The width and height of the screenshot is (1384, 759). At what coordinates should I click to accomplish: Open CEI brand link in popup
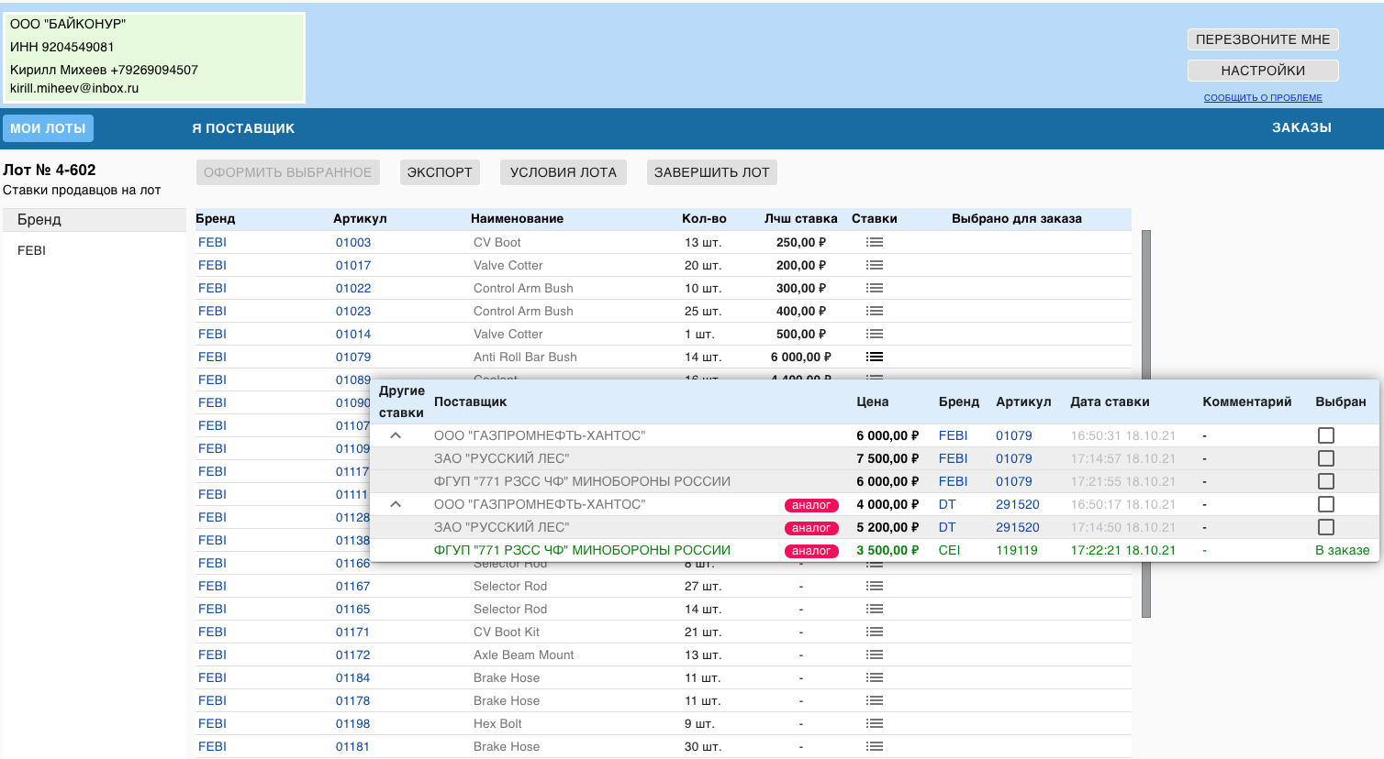point(949,550)
